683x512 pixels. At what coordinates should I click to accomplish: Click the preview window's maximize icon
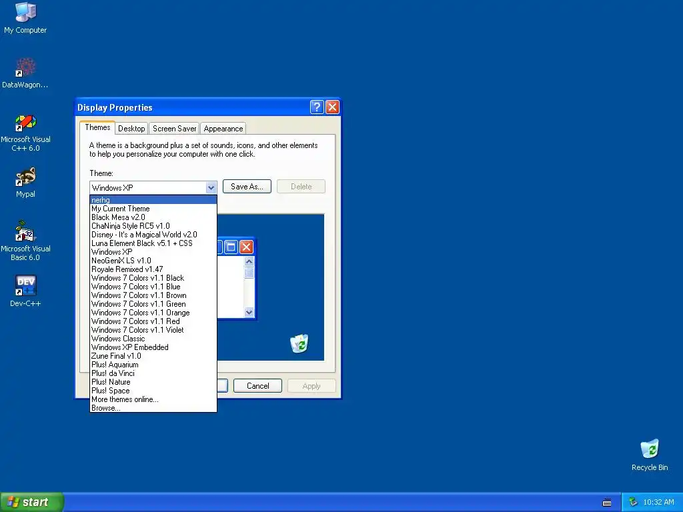pos(231,247)
